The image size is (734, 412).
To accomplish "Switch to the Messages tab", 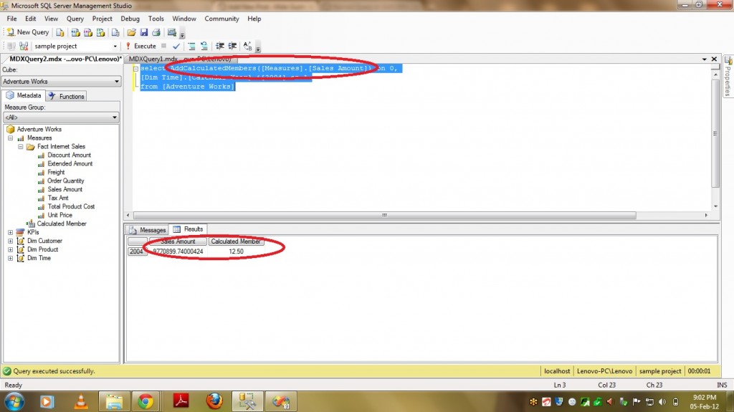I will [148, 230].
